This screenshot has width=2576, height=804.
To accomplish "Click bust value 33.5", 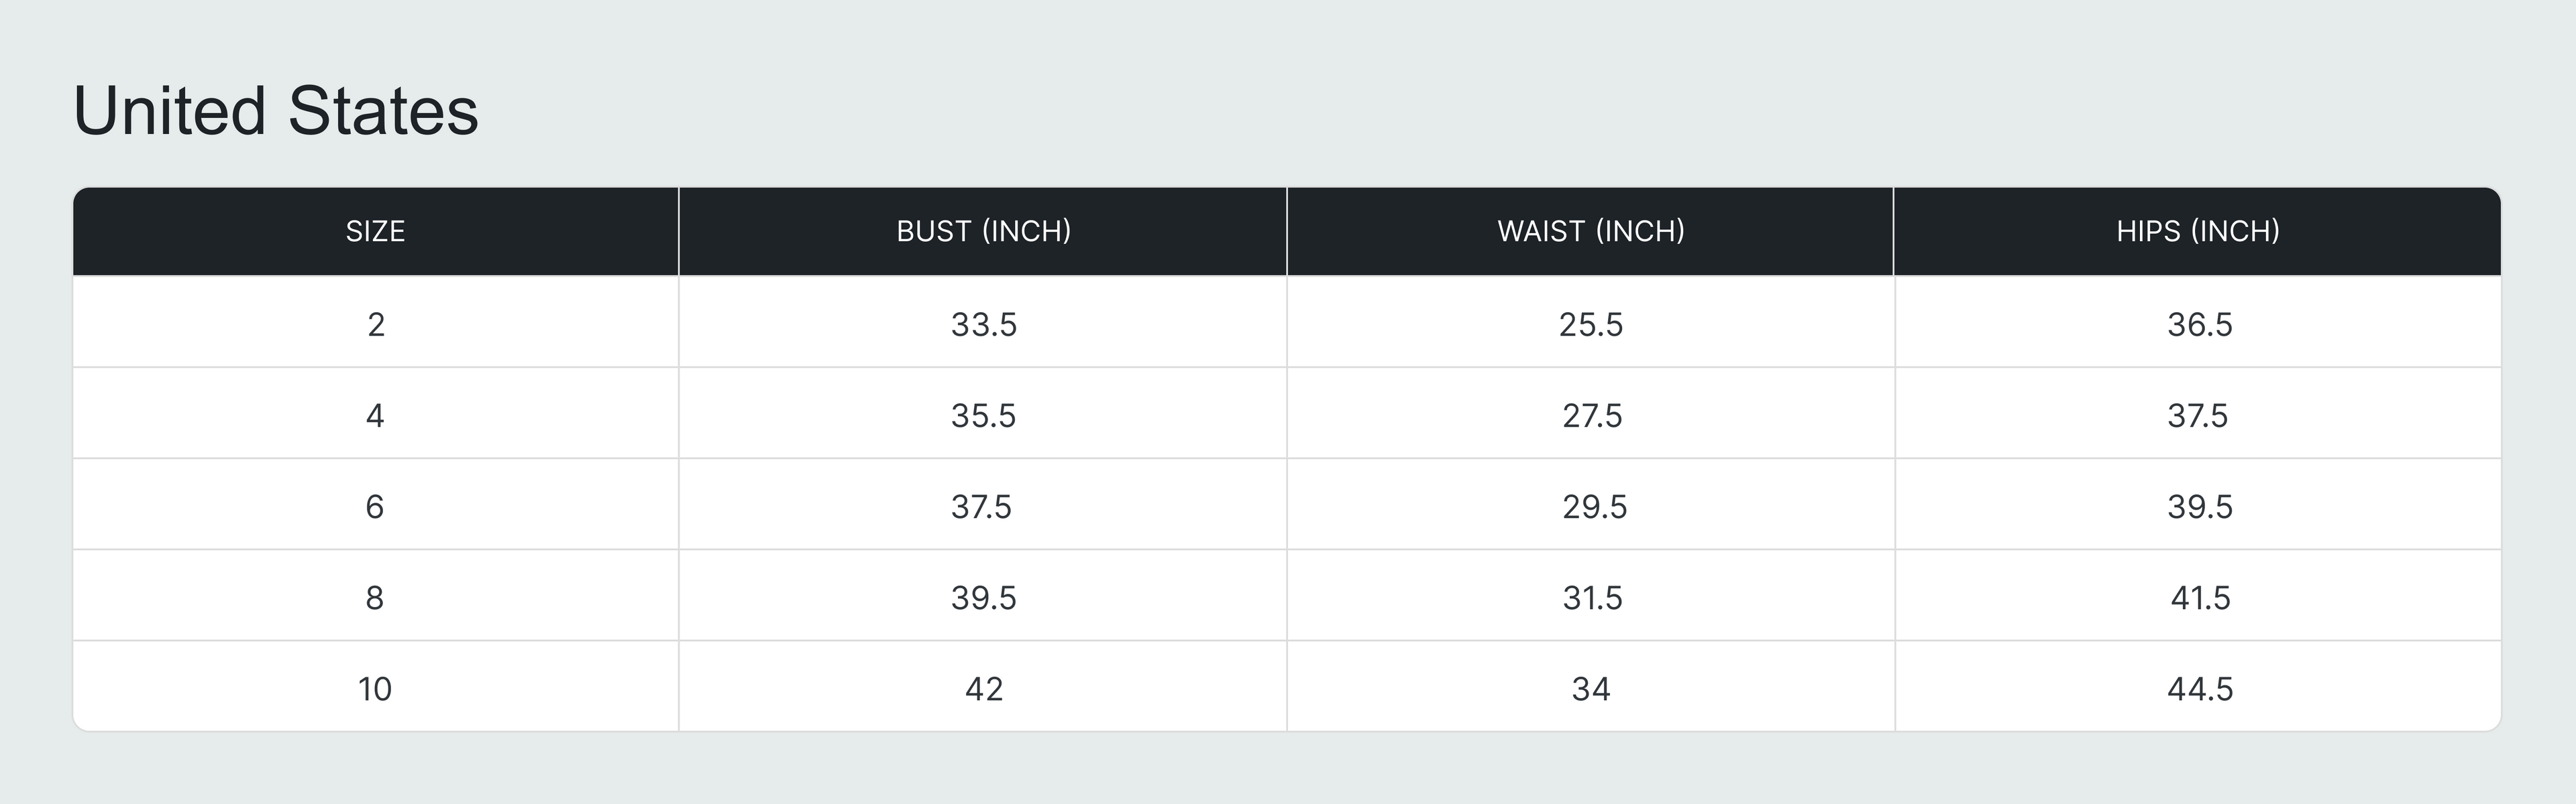I will coord(983,324).
